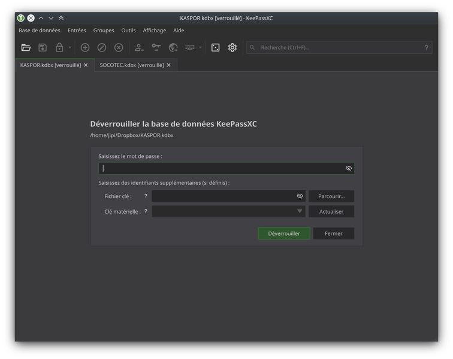Open the Outils menu
Image resolution: width=453 pixels, height=359 pixels.
[128, 31]
